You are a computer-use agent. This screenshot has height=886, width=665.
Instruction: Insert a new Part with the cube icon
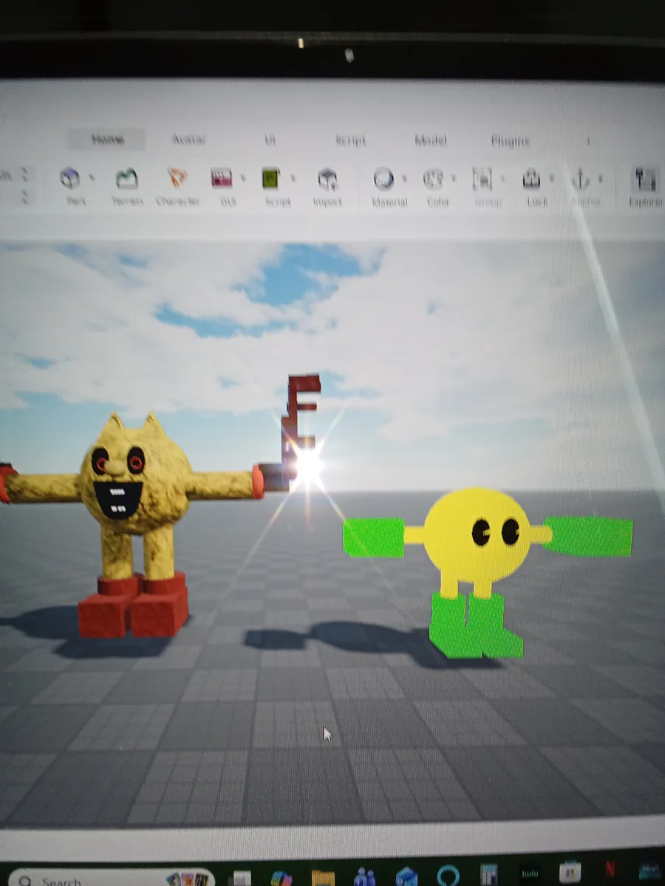[x=70, y=178]
